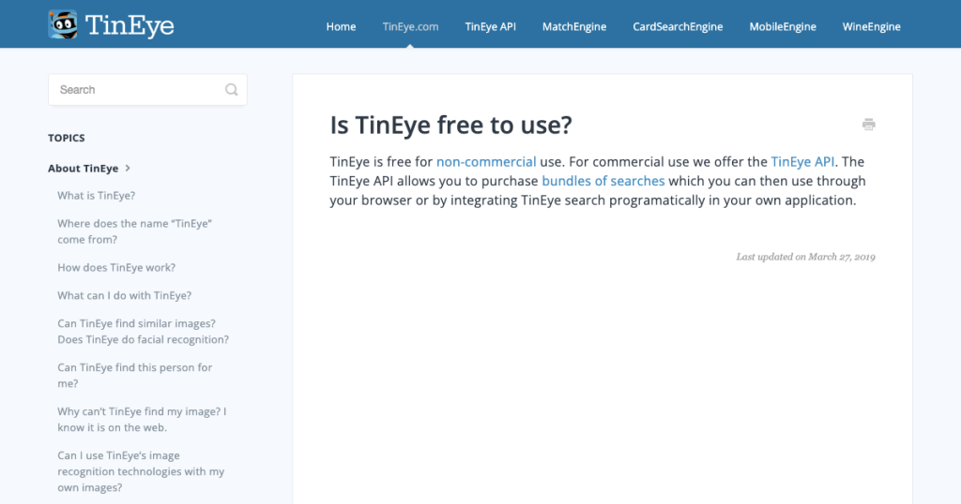Focus the Search input field
The height and width of the screenshot is (504, 961).
(147, 90)
